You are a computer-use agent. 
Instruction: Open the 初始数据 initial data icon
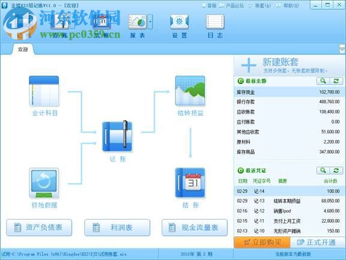pos(44,183)
